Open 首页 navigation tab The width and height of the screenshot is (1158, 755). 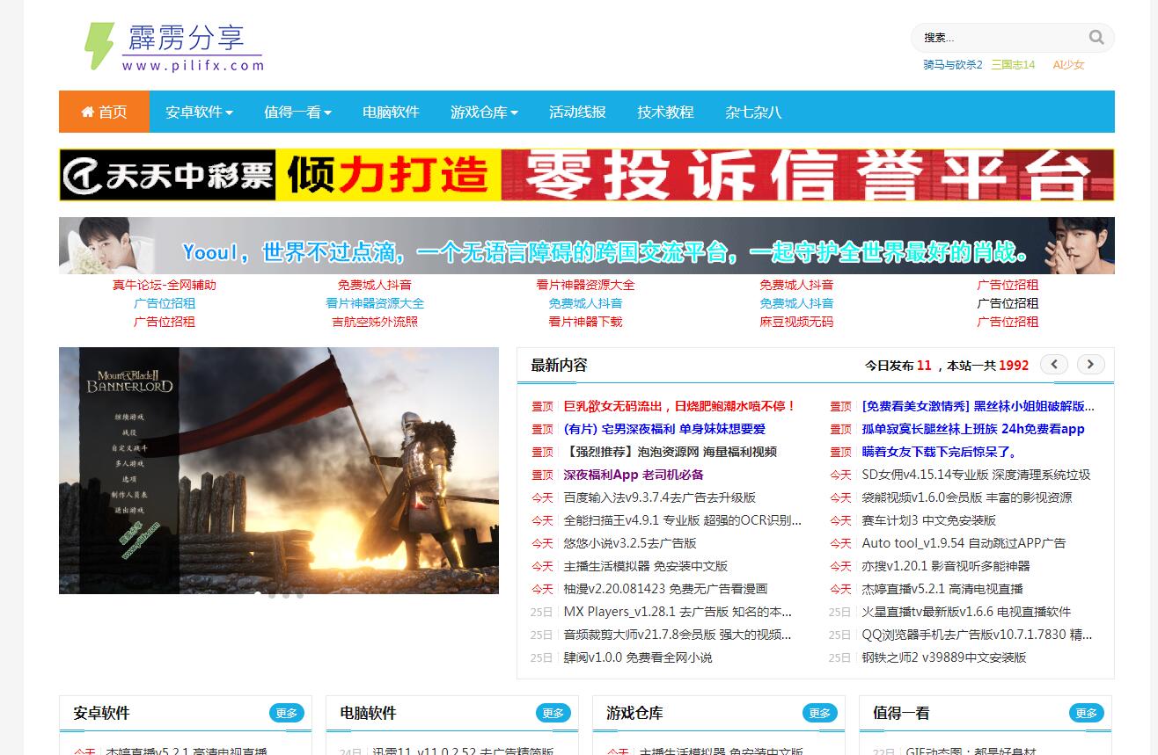click(104, 112)
